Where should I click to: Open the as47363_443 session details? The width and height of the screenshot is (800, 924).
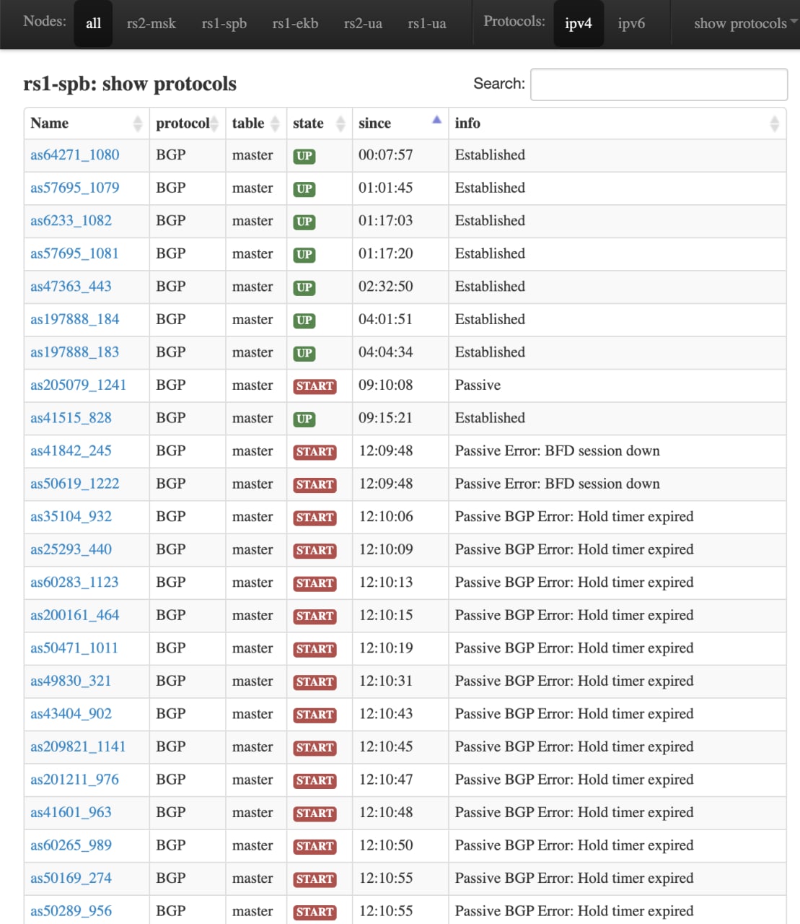(x=71, y=287)
